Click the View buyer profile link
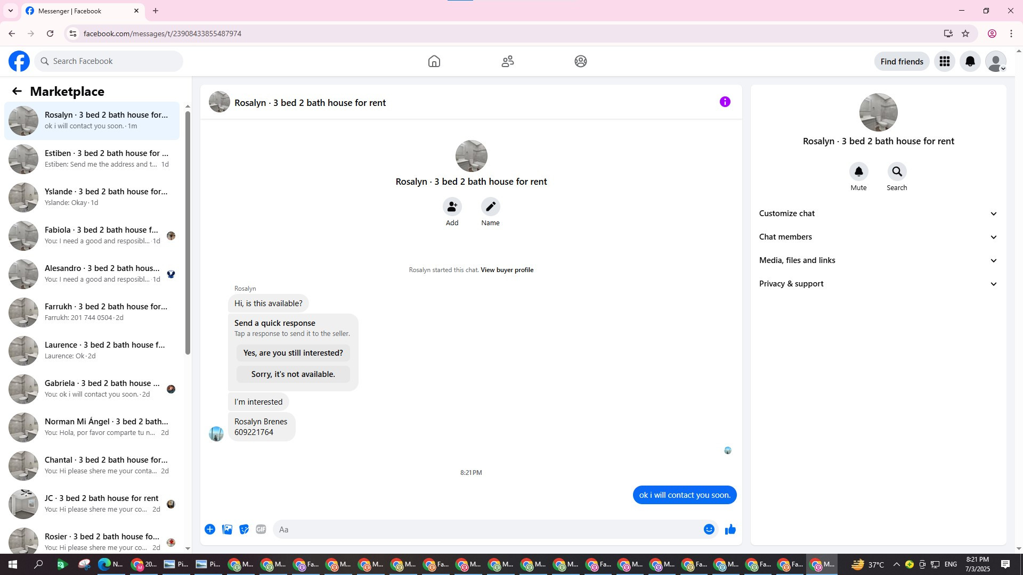The height and width of the screenshot is (575, 1023). pos(507,270)
